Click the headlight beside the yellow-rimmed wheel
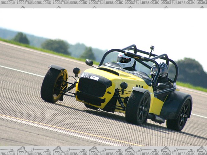The height and width of the screenshot is (155, 207). coord(76,71)
